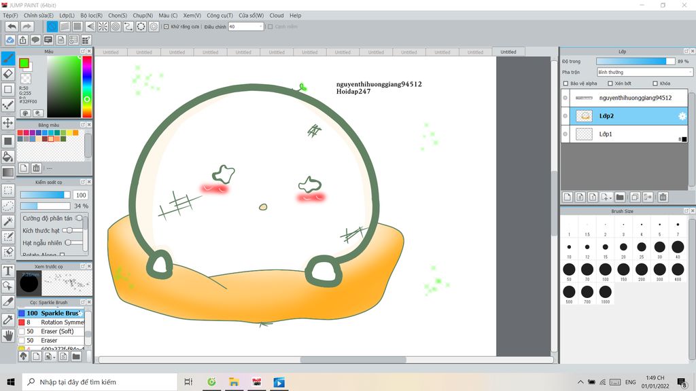
Task: Open Lớp2 layer settings gear
Action: (x=682, y=116)
